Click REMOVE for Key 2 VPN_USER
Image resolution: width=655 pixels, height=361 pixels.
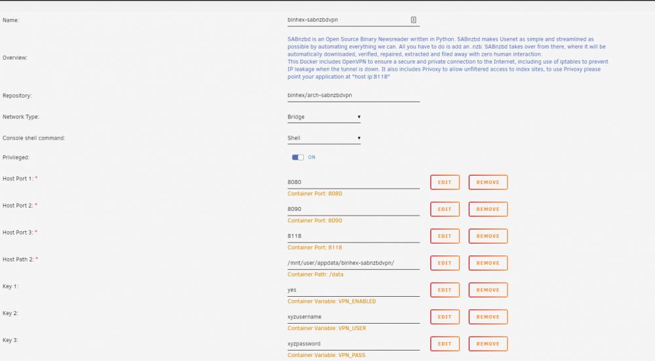click(488, 317)
